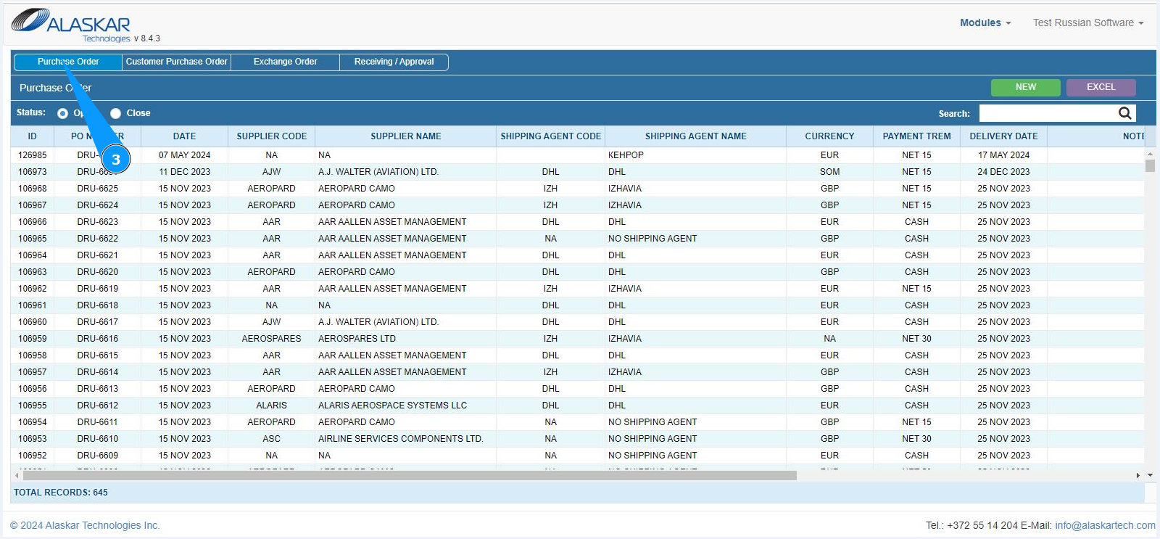
Task: Click the 17 MAY 2024 delivery date
Action: pyautogui.click(x=1003, y=155)
